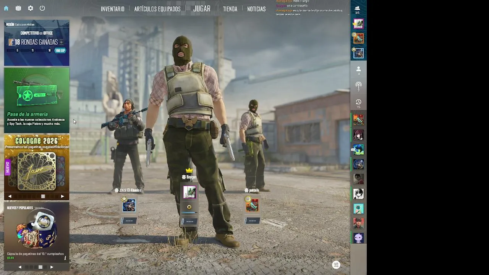Image resolution: width=489 pixels, height=275 pixels.
Task: Click the capsule info 'i' icon
Action: click(65, 258)
